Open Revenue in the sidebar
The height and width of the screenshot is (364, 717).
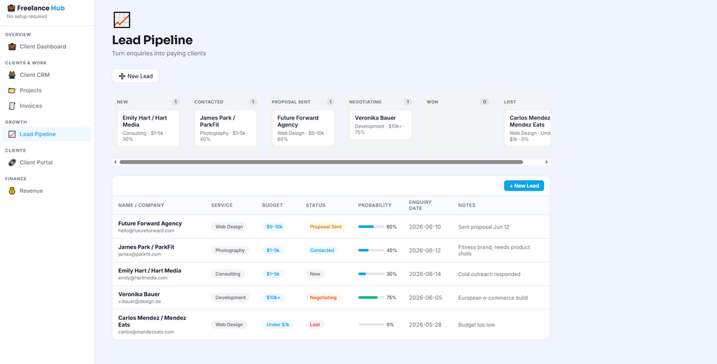click(x=47, y=191)
